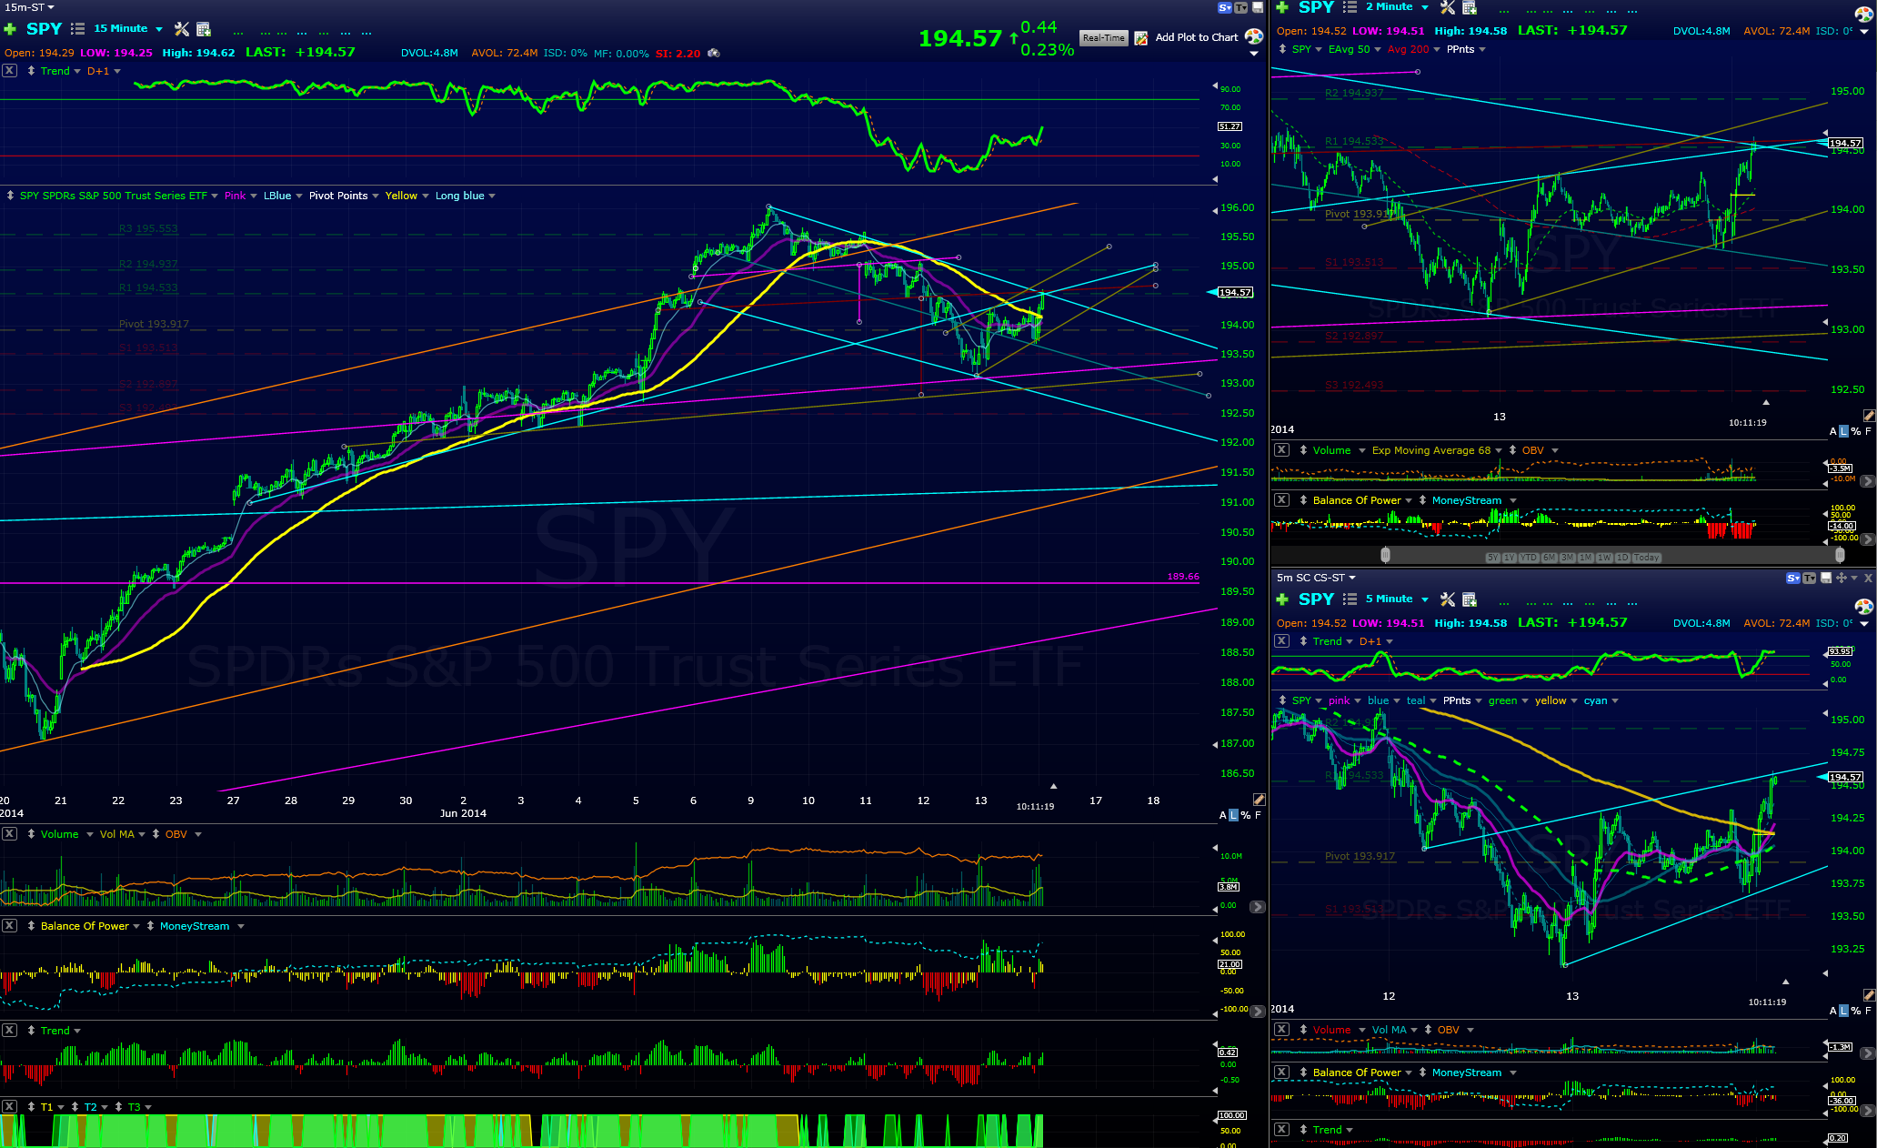The image size is (1877, 1148).
Task: Click green plus icon in 2-minute chart
Action: tap(1282, 7)
